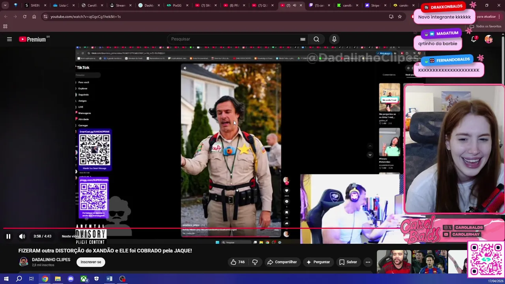Click the 2,8 mil inscritos subscriber count

43,265
